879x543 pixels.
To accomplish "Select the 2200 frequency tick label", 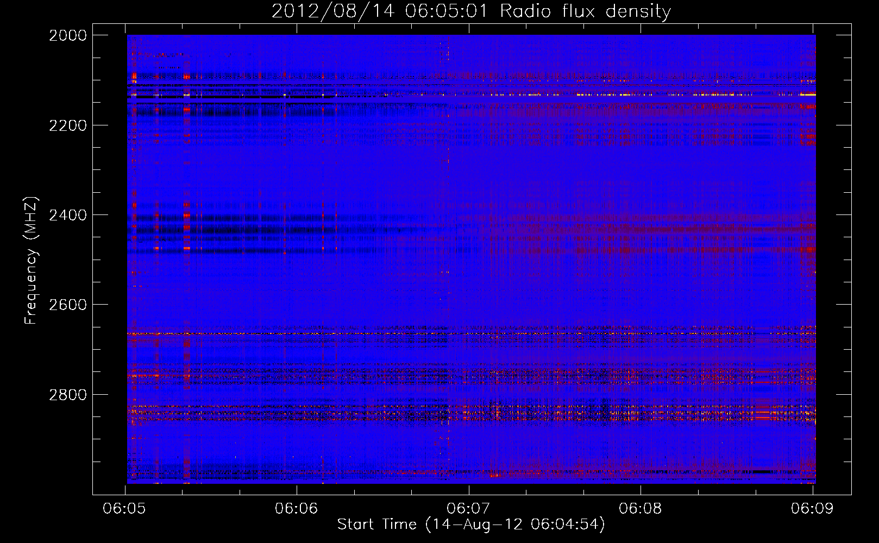I will tap(68, 125).
